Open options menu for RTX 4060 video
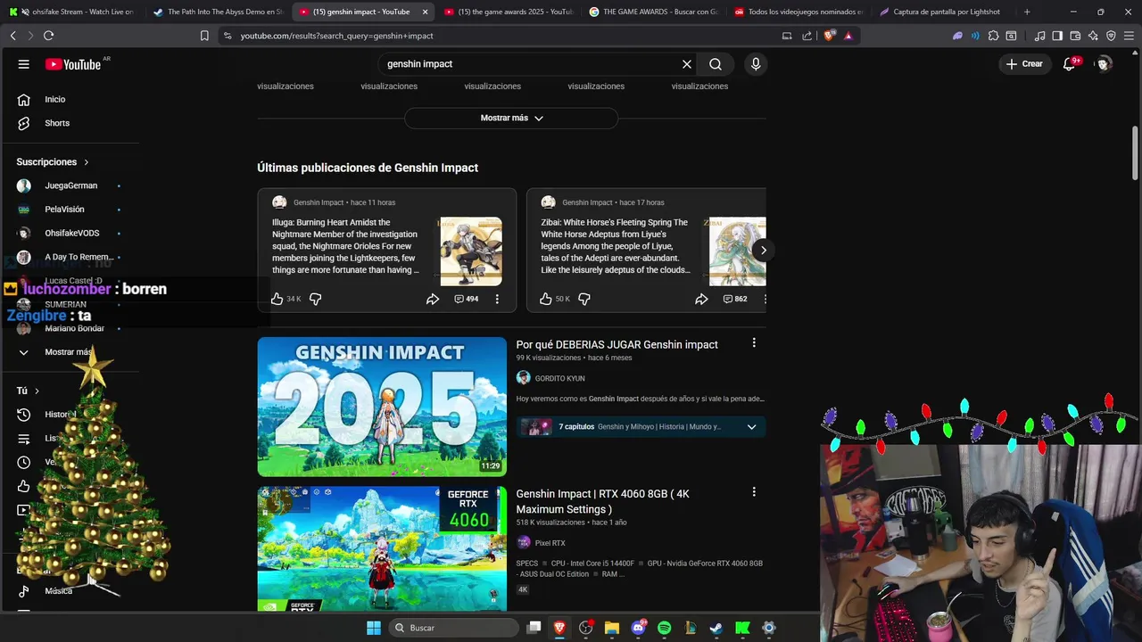Image resolution: width=1142 pixels, height=642 pixels. [754, 492]
